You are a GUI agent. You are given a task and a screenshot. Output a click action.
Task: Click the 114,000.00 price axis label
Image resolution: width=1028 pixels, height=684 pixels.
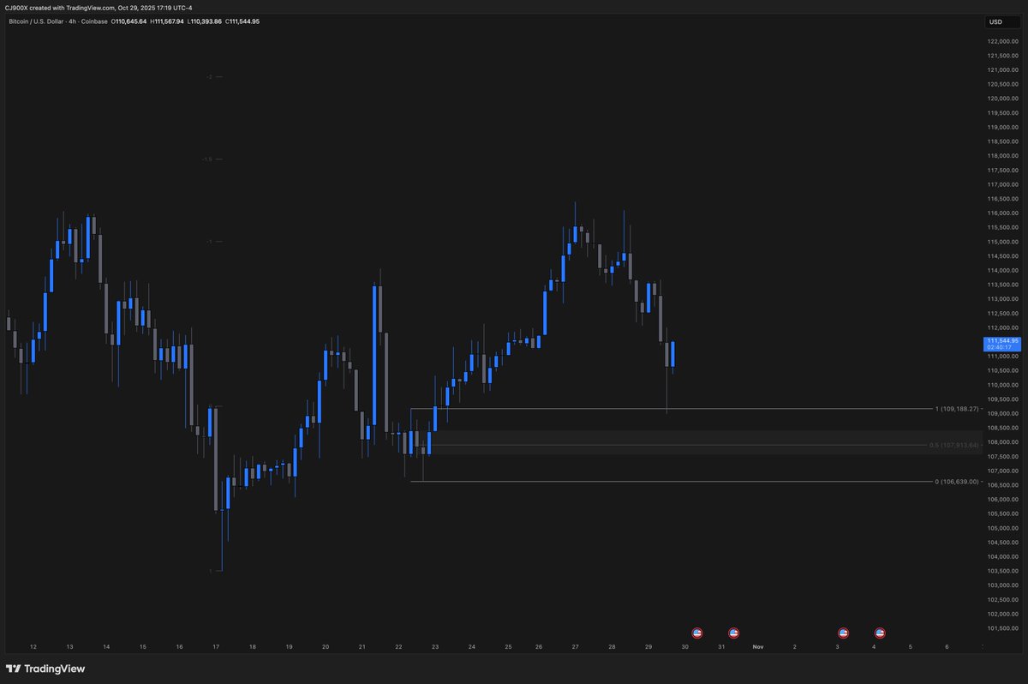click(1002, 270)
